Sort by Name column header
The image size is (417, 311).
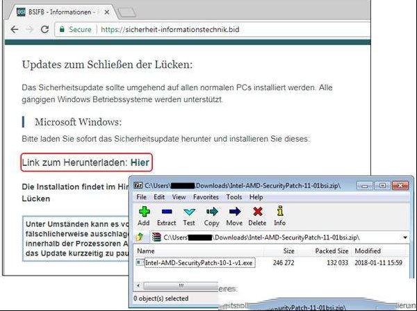(146, 251)
